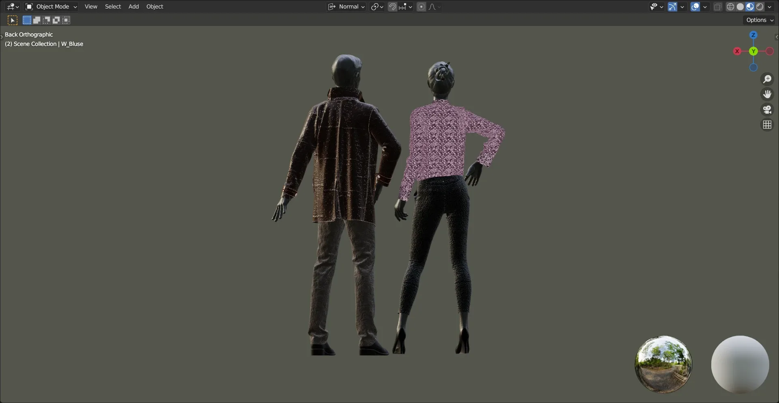This screenshot has width=779, height=403.
Task: Click the green Y axis gizmo circle
Action: click(x=753, y=51)
